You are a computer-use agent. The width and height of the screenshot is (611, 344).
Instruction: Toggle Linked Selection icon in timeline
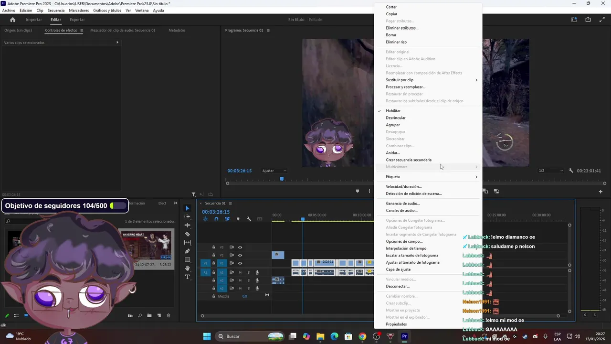tap(227, 219)
